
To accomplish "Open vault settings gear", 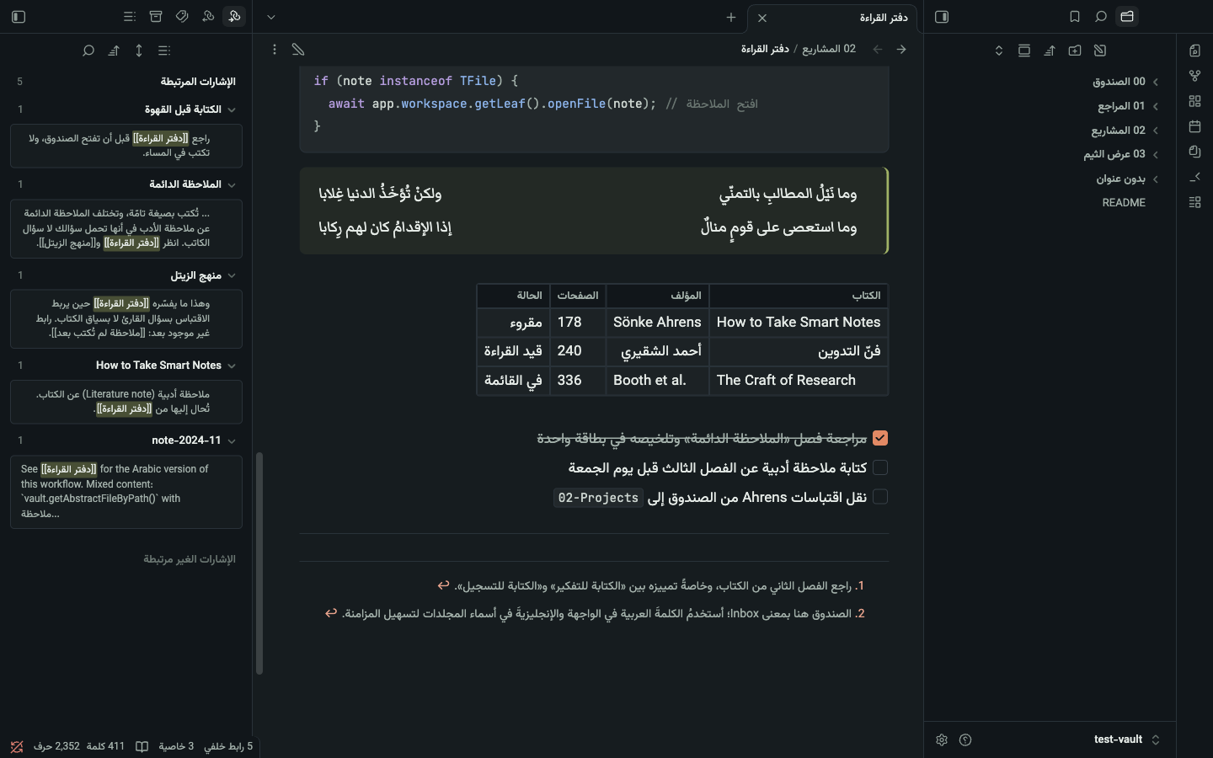I will (942, 739).
